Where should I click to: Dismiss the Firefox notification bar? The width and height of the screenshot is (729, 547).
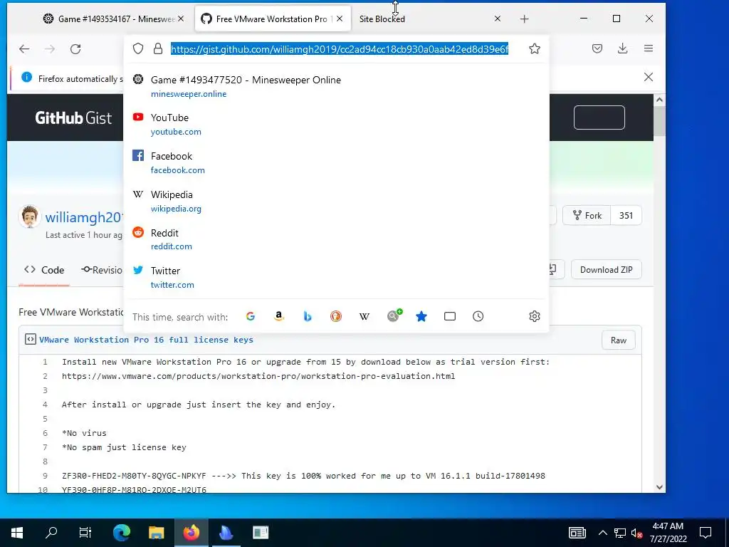tap(649, 77)
